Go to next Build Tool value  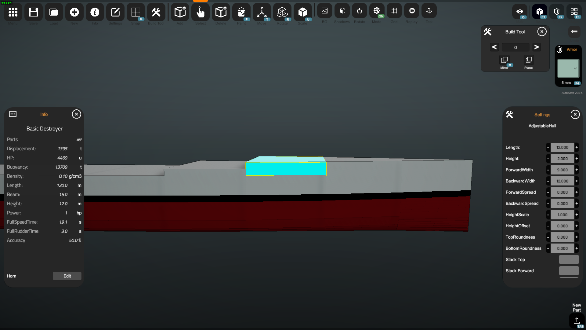(x=536, y=47)
